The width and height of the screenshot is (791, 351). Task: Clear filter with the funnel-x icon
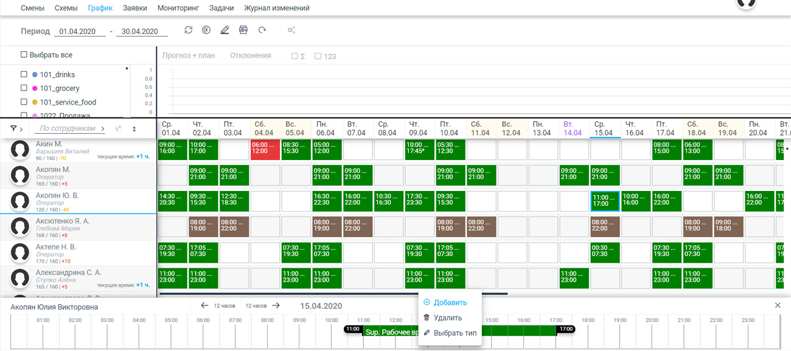point(119,128)
